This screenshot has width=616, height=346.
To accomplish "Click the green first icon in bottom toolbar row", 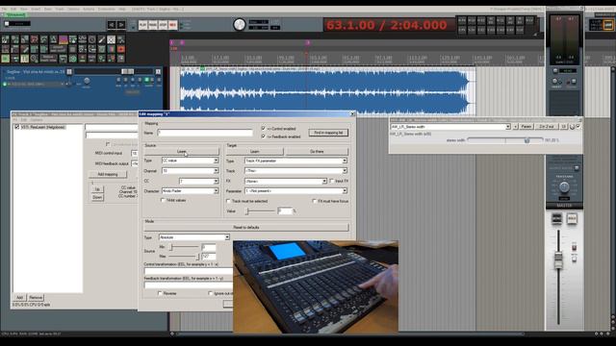I will (x=5, y=59).
